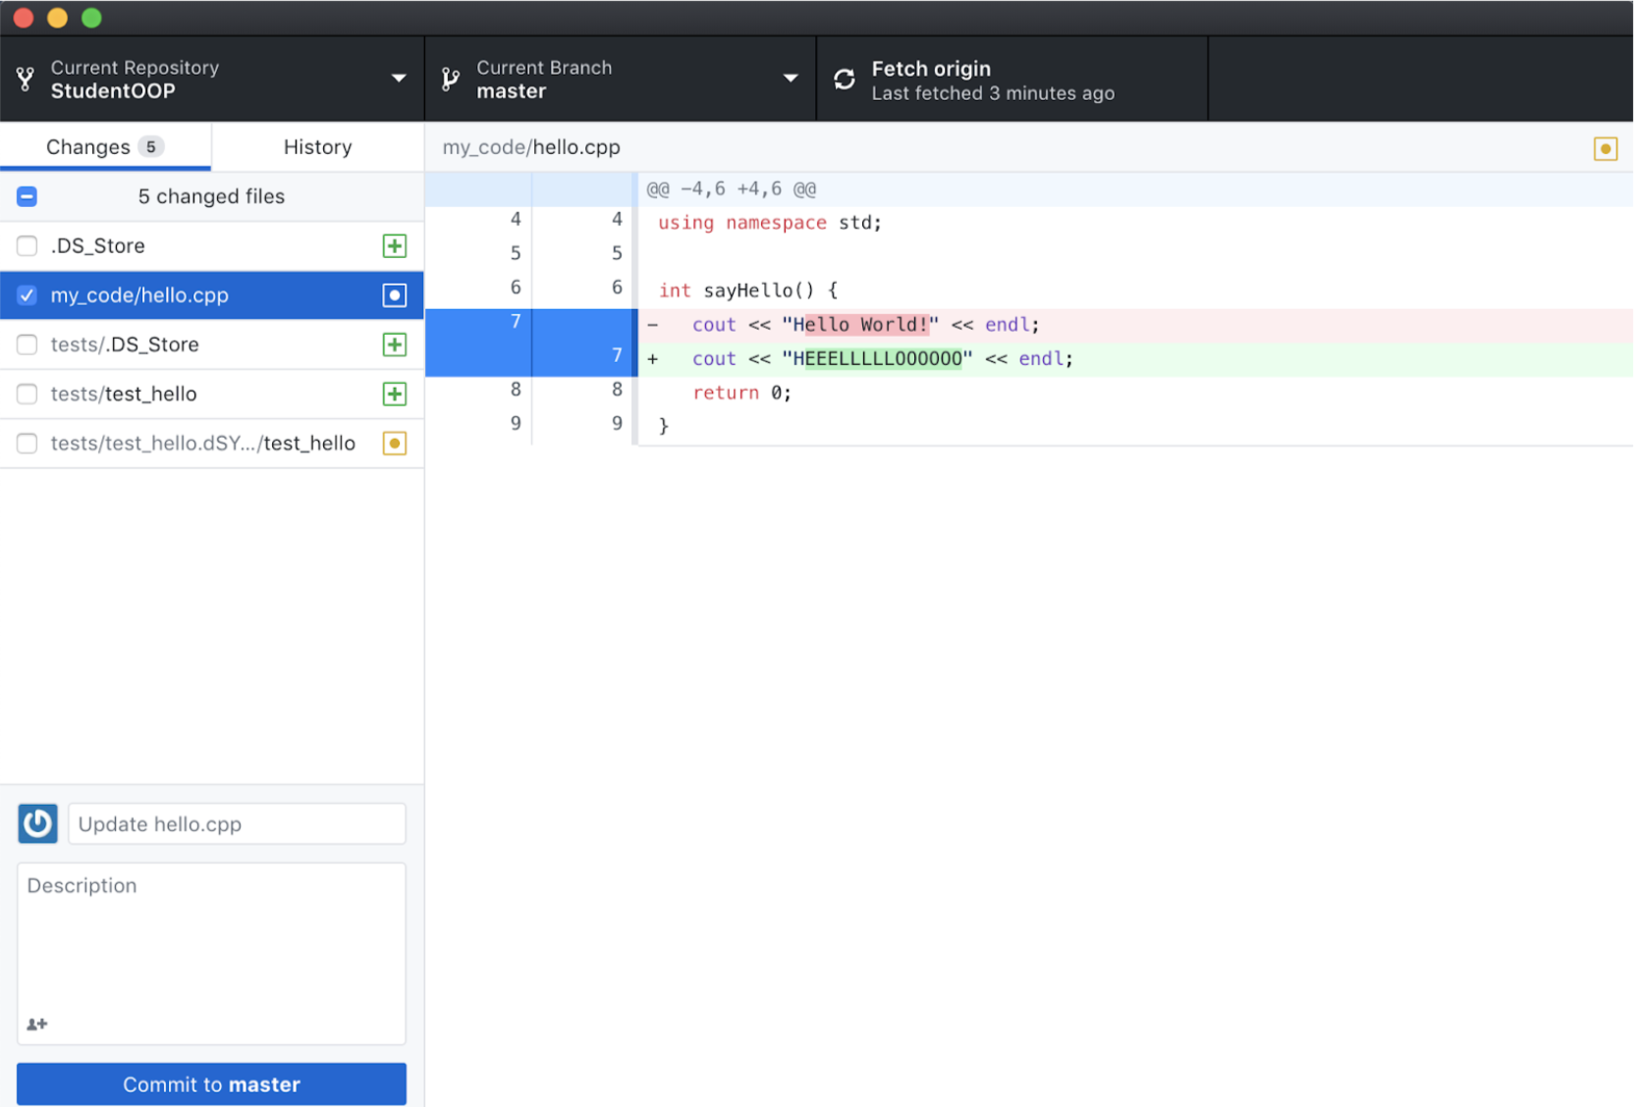Click the master branch name in toolbar

512,91
